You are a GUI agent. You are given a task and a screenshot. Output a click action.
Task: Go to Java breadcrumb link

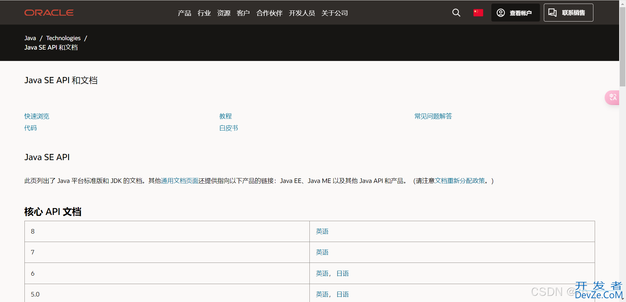30,38
